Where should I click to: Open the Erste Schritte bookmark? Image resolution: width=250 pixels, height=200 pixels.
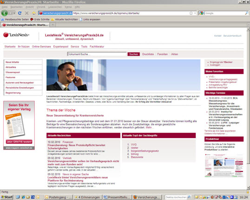40,20
